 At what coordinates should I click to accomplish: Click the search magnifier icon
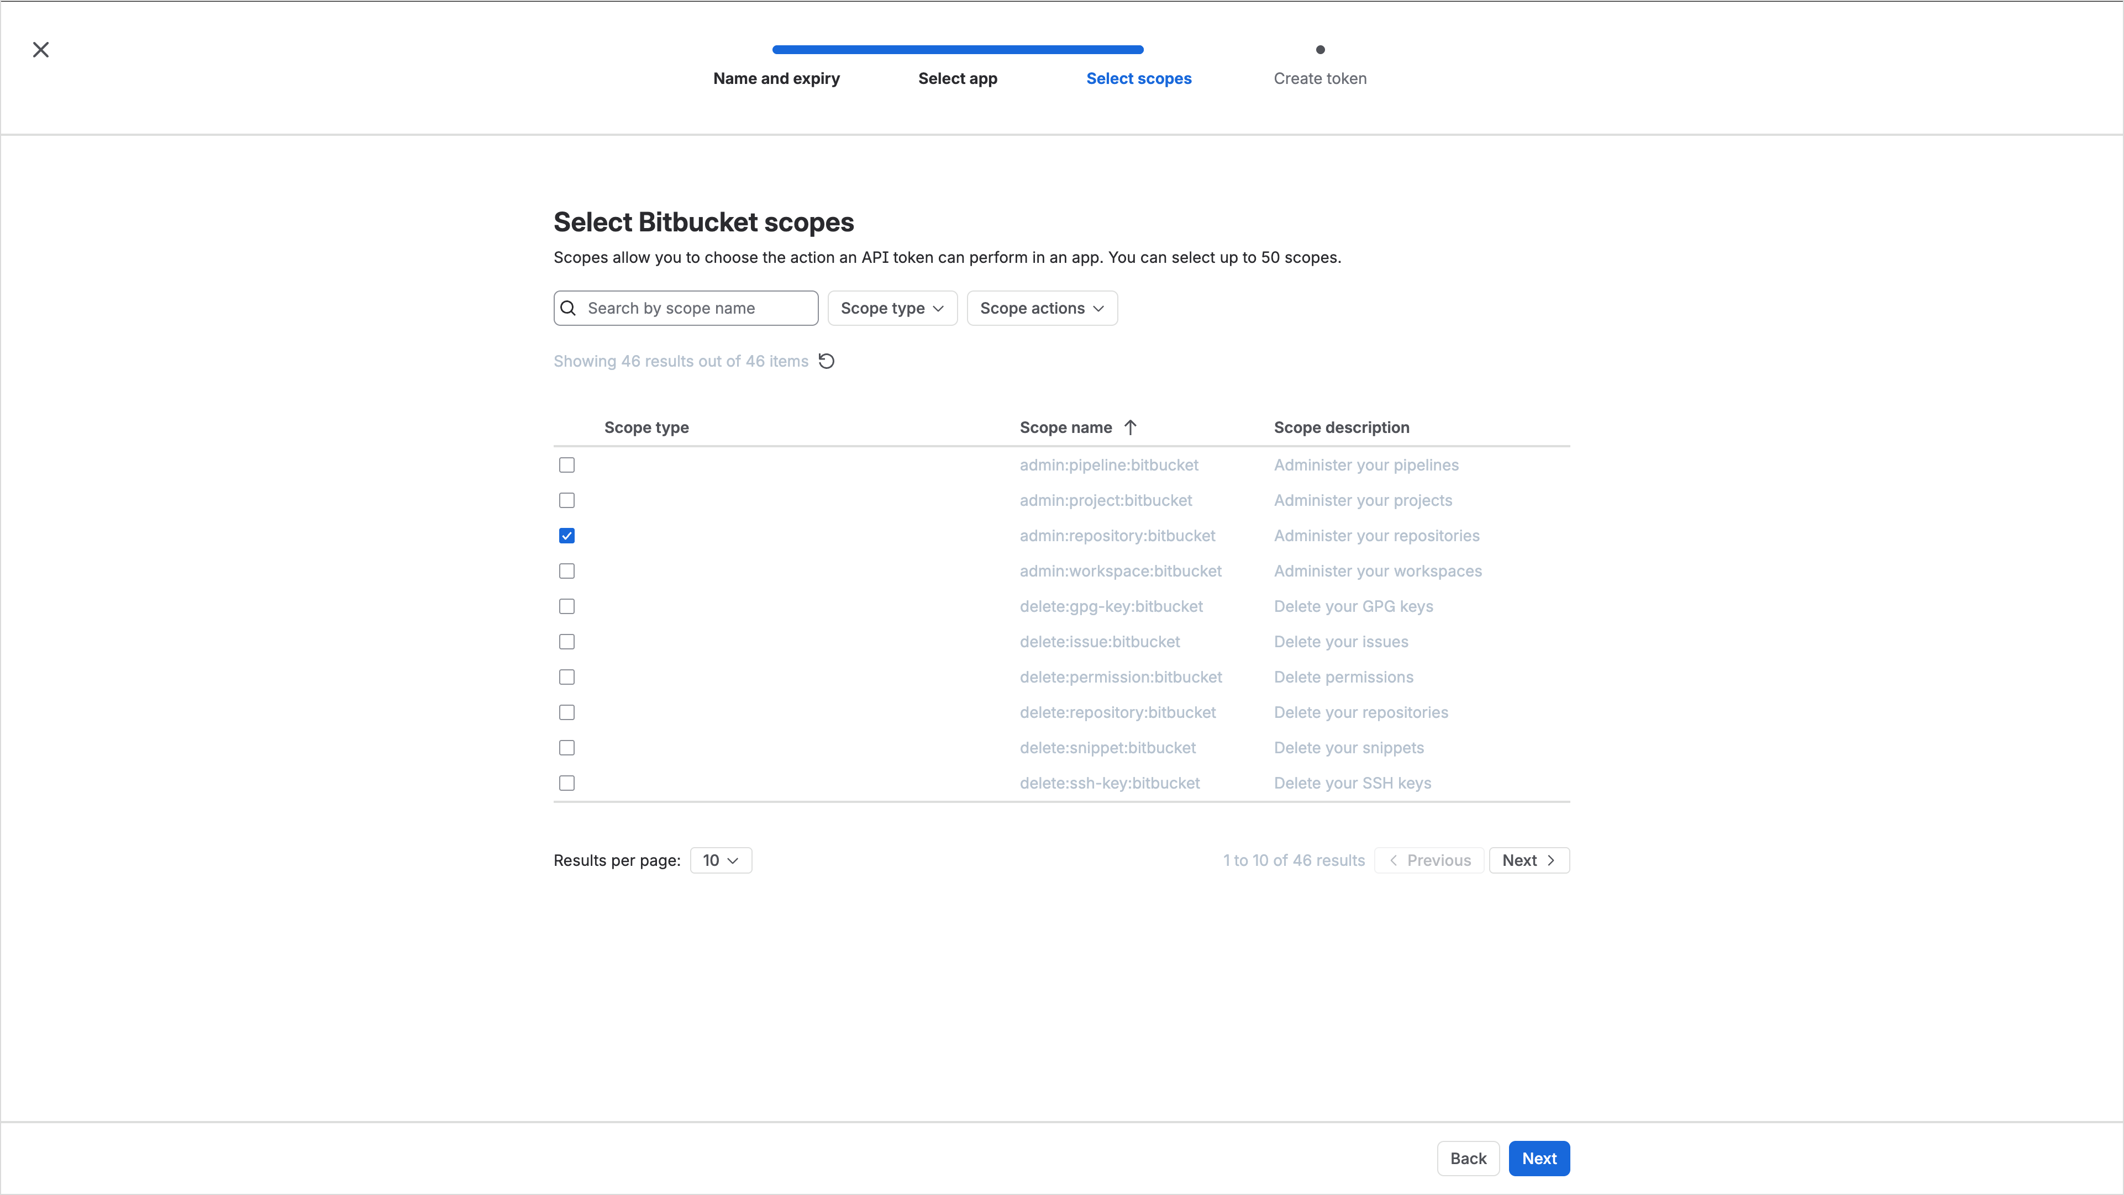[568, 308]
